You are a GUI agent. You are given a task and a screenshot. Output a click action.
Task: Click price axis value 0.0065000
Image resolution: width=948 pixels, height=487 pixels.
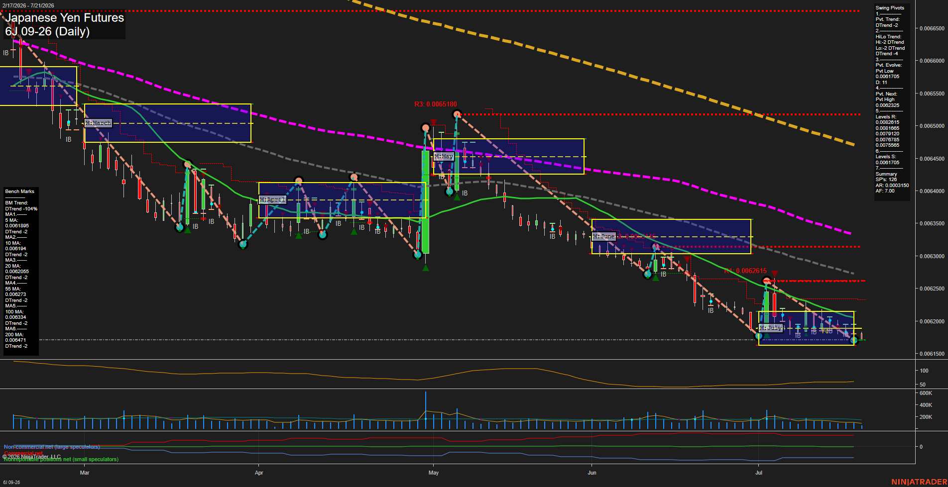[x=932, y=126]
